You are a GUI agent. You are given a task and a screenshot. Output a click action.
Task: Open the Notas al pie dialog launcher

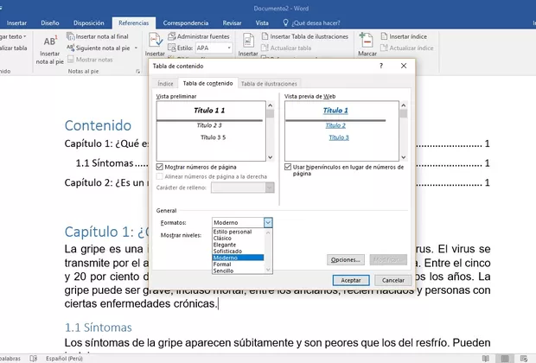tap(137, 72)
